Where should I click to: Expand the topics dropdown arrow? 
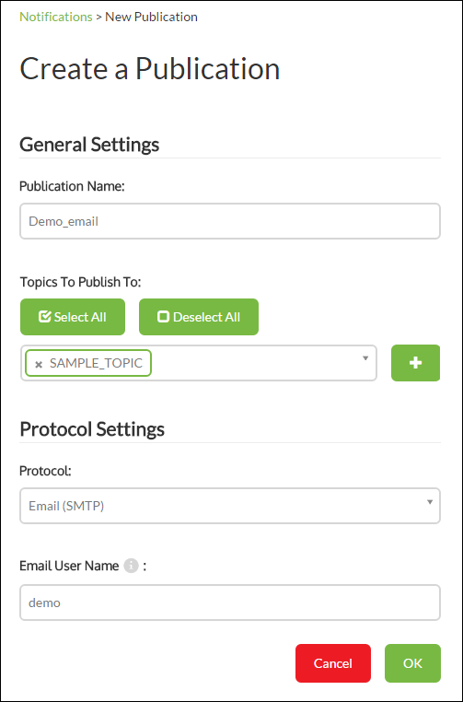pyautogui.click(x=365, y=358)
